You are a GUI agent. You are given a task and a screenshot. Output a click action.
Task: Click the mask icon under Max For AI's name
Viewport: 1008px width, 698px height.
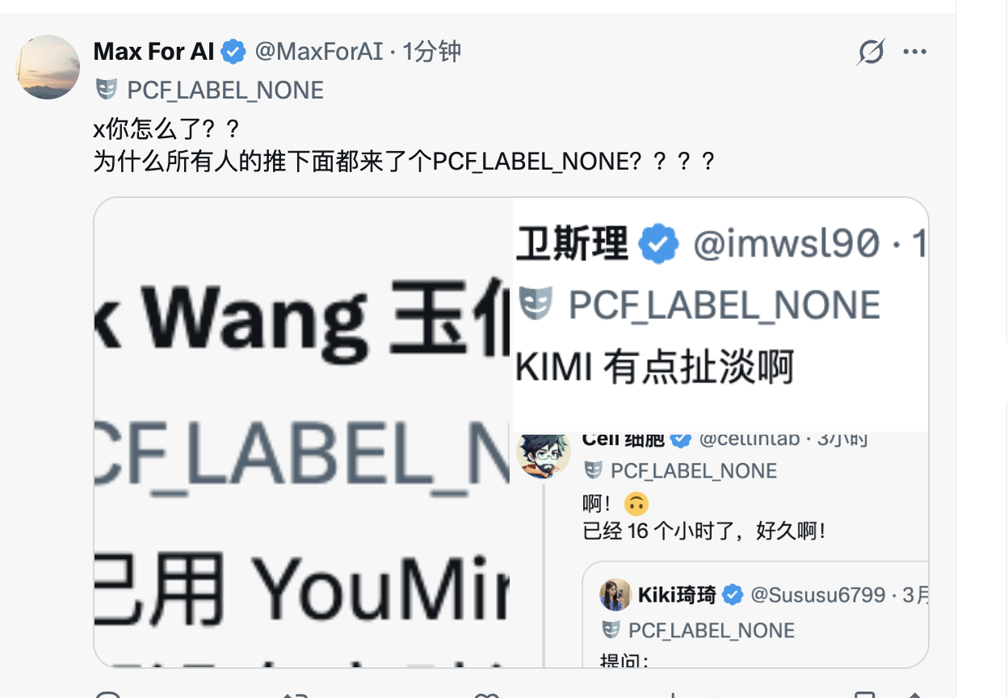pos(107,89)
